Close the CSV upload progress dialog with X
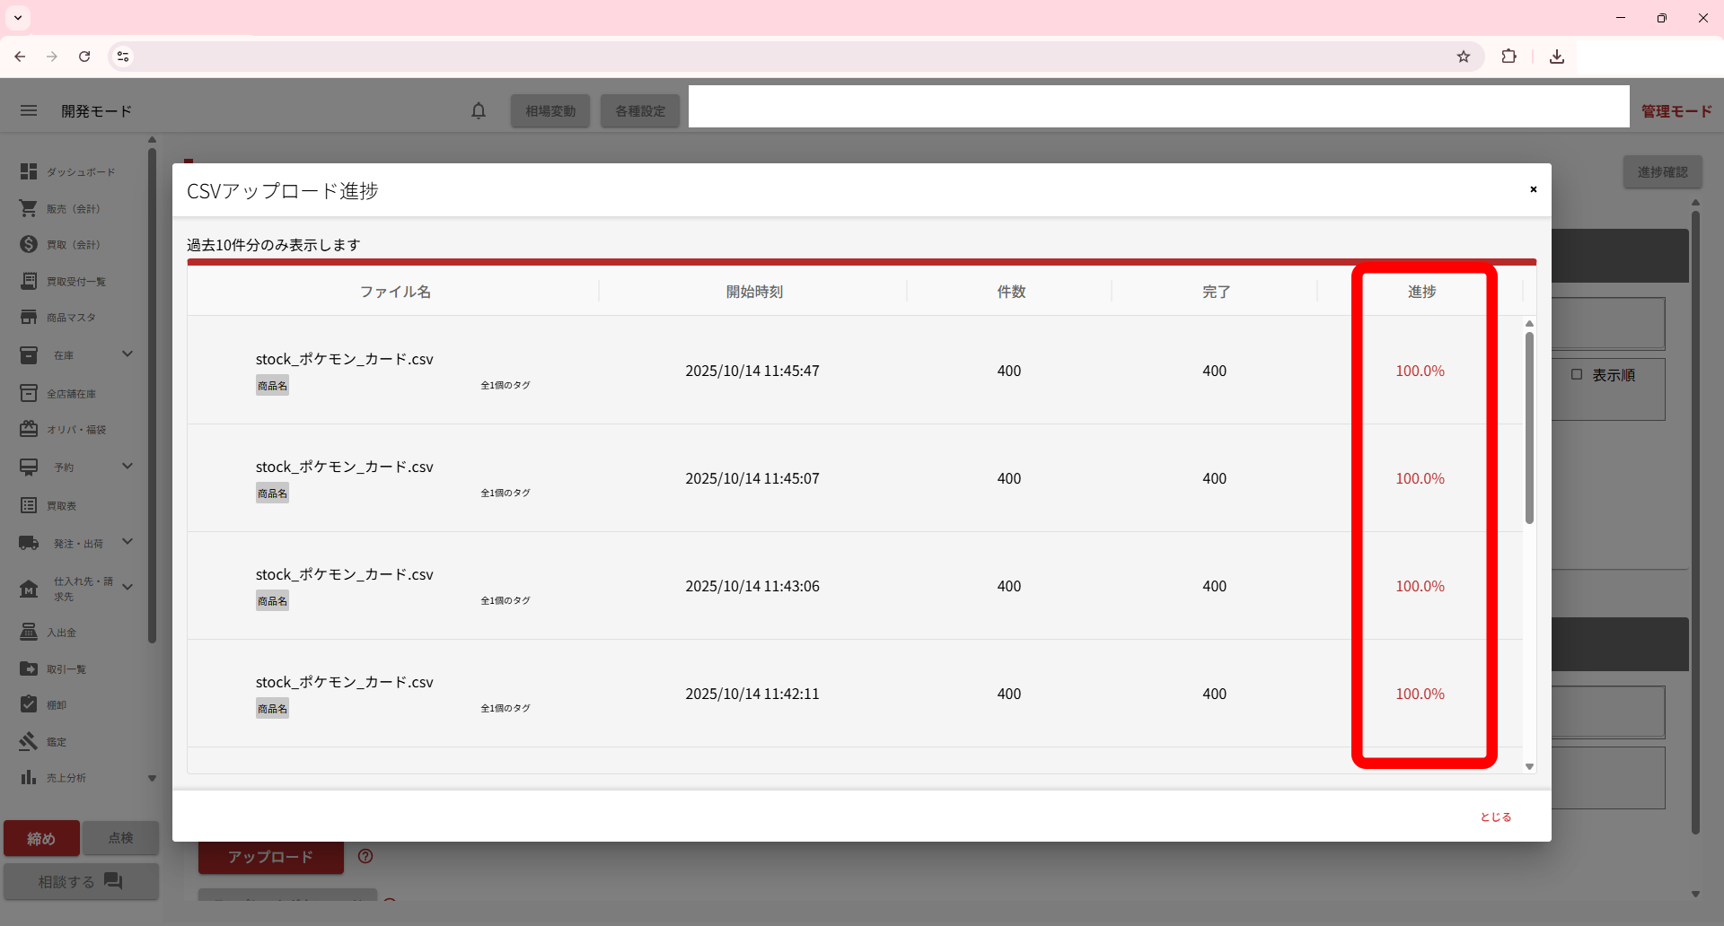Viewport: 1724px width, 926px height. (x=1534, y=189)
